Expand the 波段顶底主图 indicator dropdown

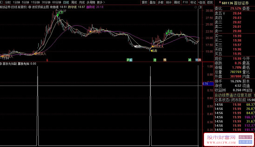[x=30, y=7]
